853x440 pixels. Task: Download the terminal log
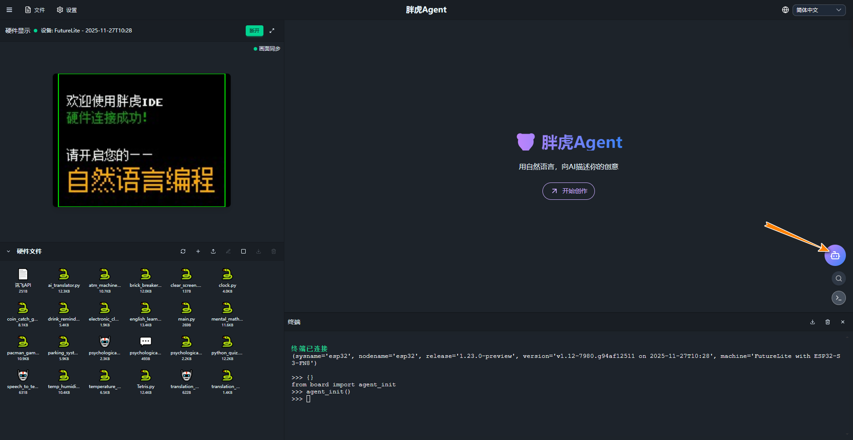[813, 322]
